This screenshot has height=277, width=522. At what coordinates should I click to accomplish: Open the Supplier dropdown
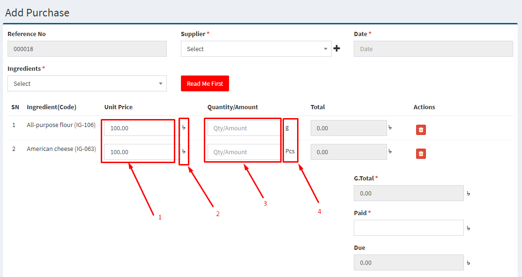tap(256, 49)
